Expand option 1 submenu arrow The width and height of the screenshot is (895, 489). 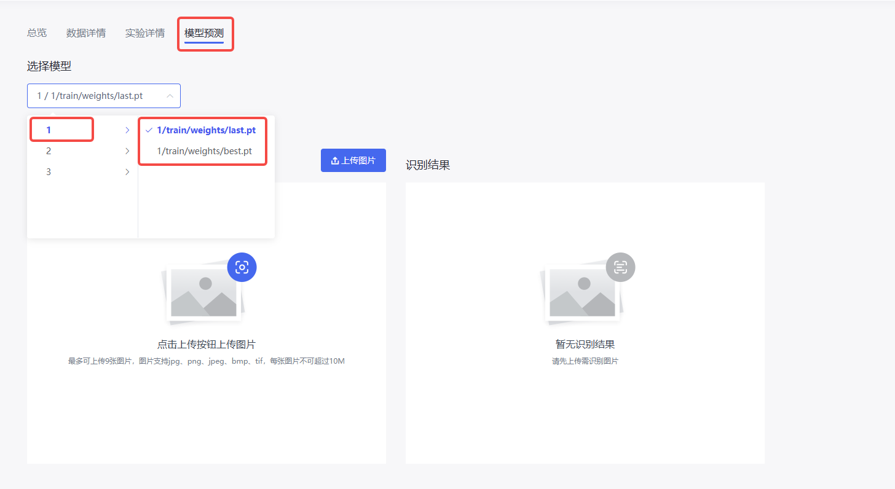(x=127, y=130)
